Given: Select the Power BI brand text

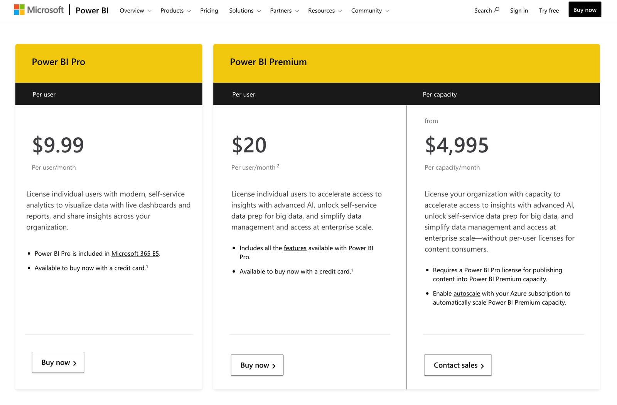Looking at the screenshot, I should (91, 10).
